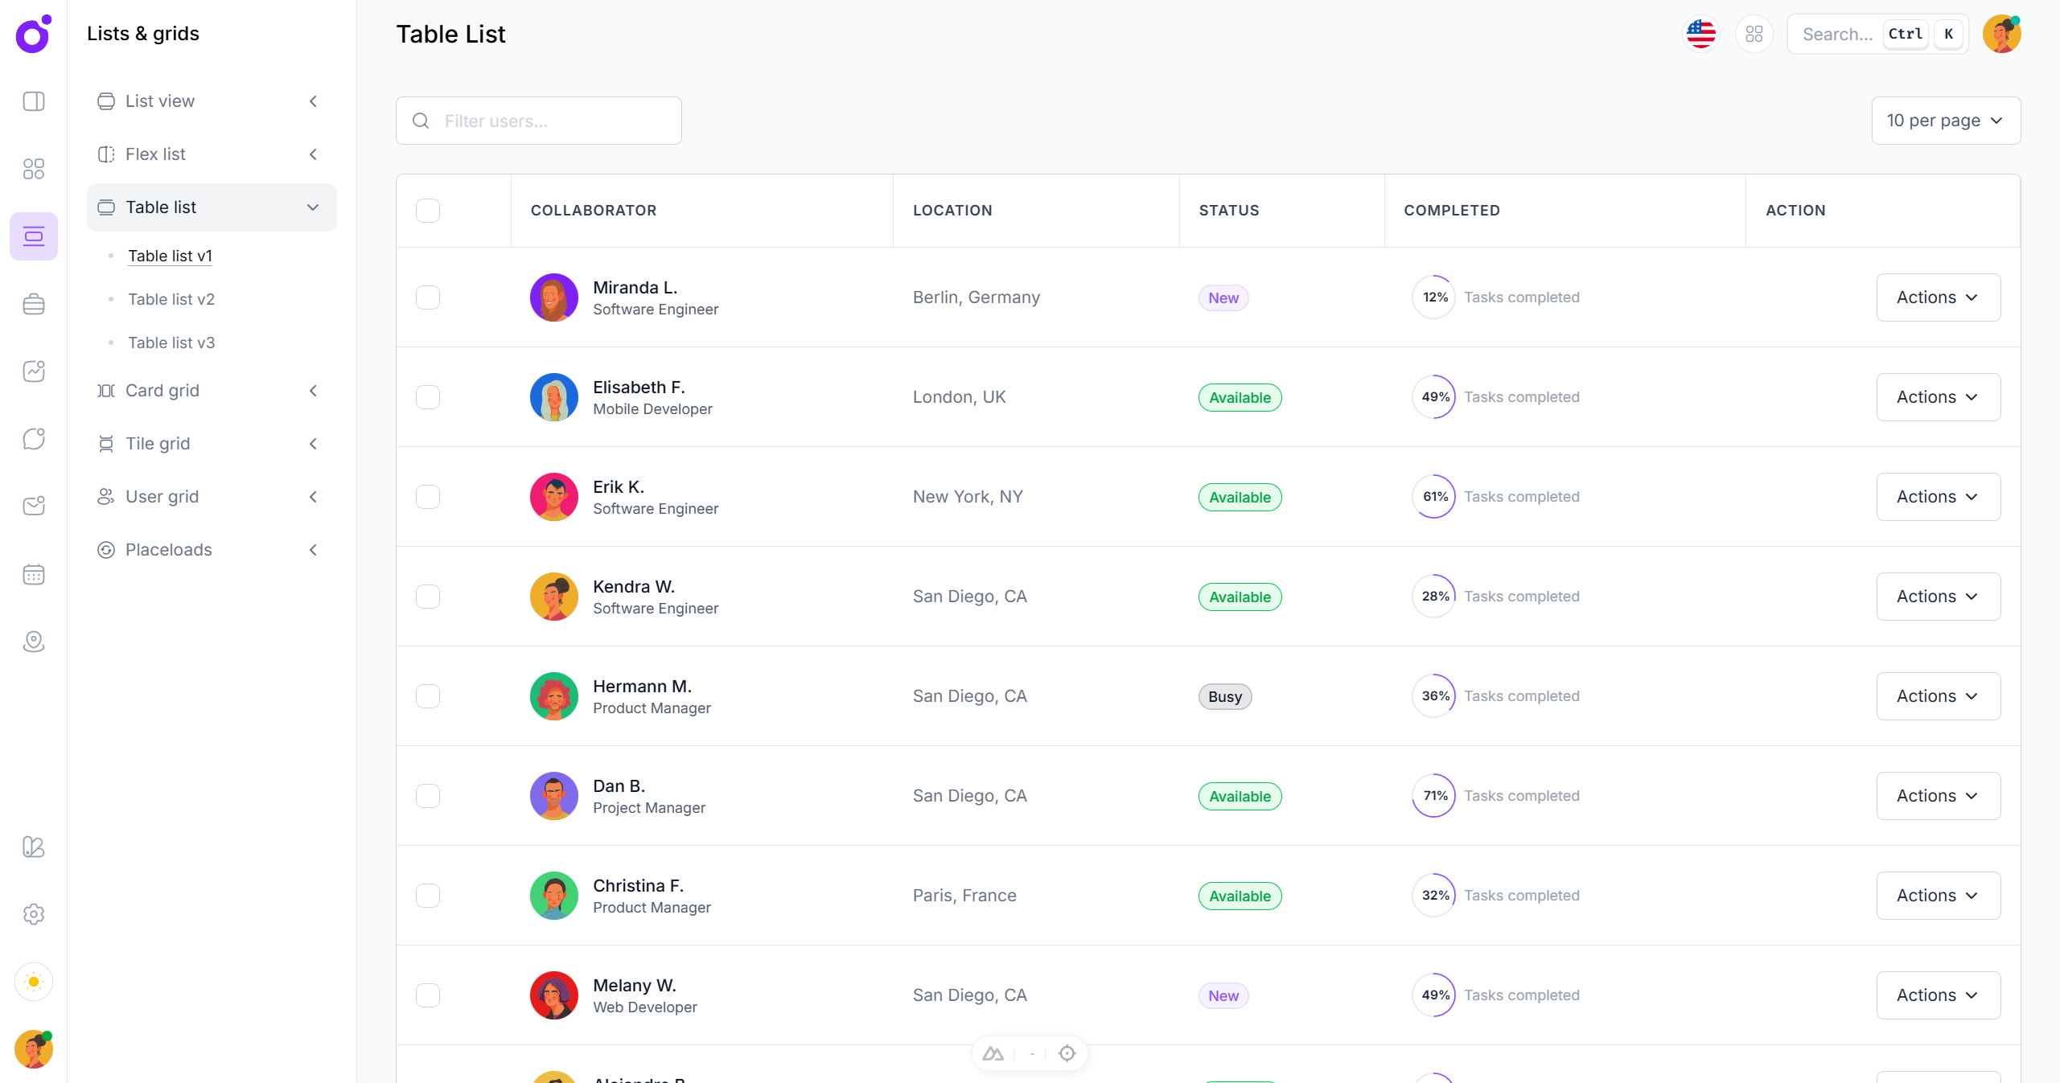Open the mail envelope icon in rail
Image resolution: width=2060 pixels, height=1083 pixels.
coord(34,506)
